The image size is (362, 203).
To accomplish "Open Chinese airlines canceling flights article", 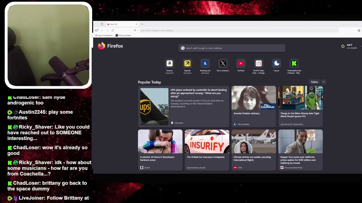I will [254, 150].
